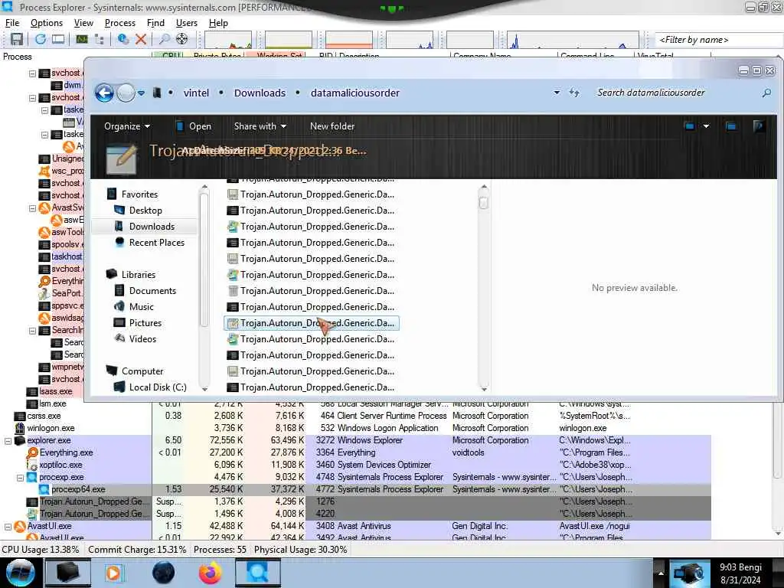Open the Find menu
Image resolution: width=784 pixels, height=588 pixels.
coord(155,23)
